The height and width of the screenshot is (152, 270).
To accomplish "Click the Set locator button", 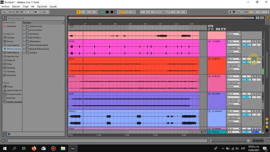I will tap(211, 26).
